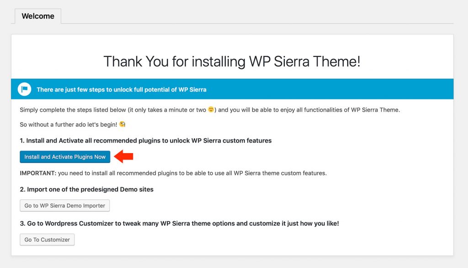Click the monocle face emoji after 'let's begin!'

(x=122, y=124)
